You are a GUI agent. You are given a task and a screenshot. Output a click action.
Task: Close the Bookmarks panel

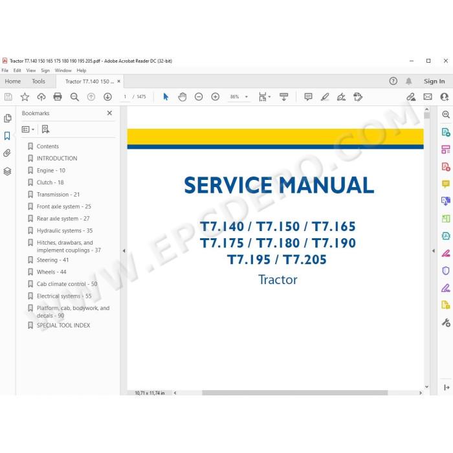coord(109,113)
